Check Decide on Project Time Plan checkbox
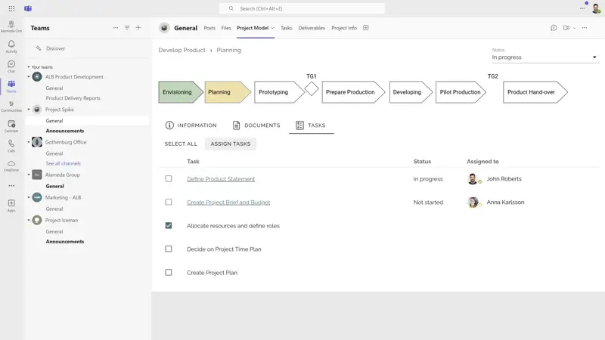The image size is (605, 340). click(169, 249)
